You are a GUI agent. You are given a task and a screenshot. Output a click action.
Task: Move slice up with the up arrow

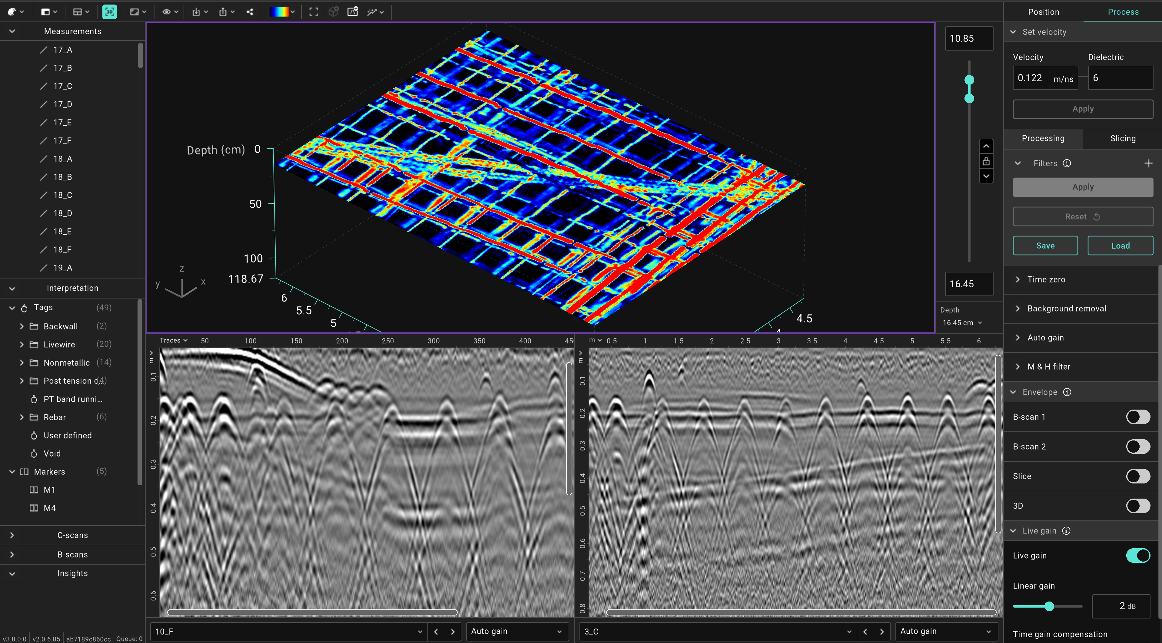[x=986, y=146]
